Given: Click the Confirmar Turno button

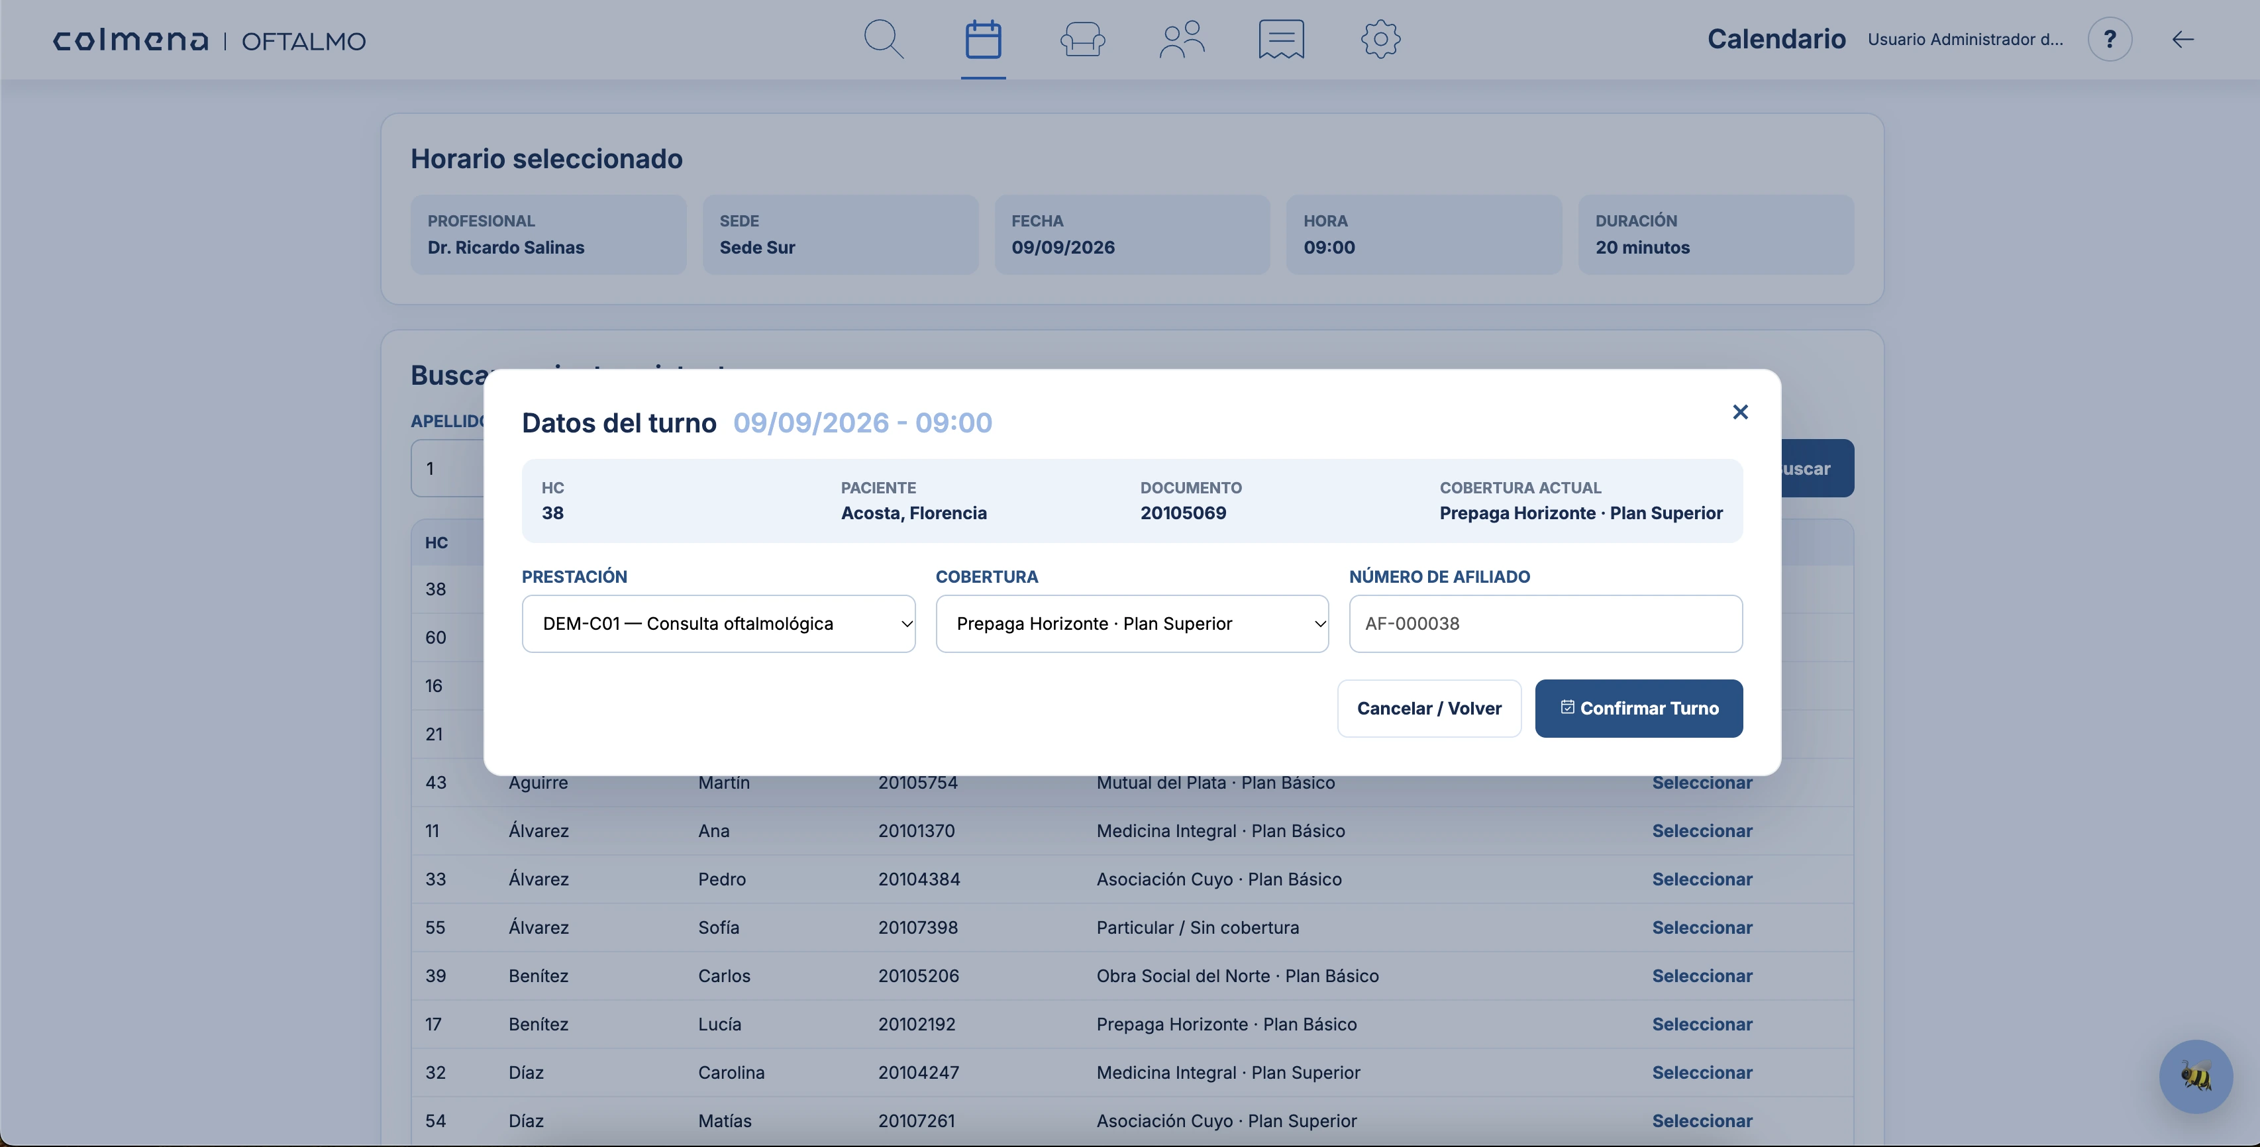Looking at the screenshot, I should click(x=1638, y=709).
